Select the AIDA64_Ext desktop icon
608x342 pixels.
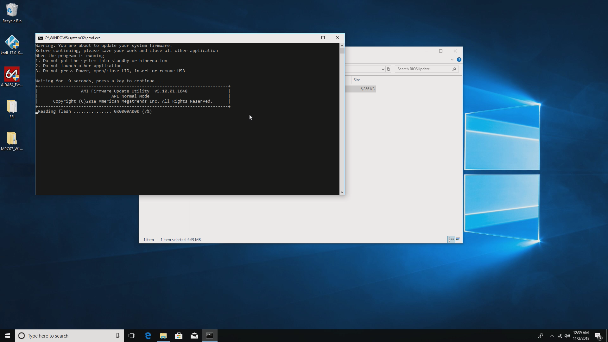(x=12, y=77)
